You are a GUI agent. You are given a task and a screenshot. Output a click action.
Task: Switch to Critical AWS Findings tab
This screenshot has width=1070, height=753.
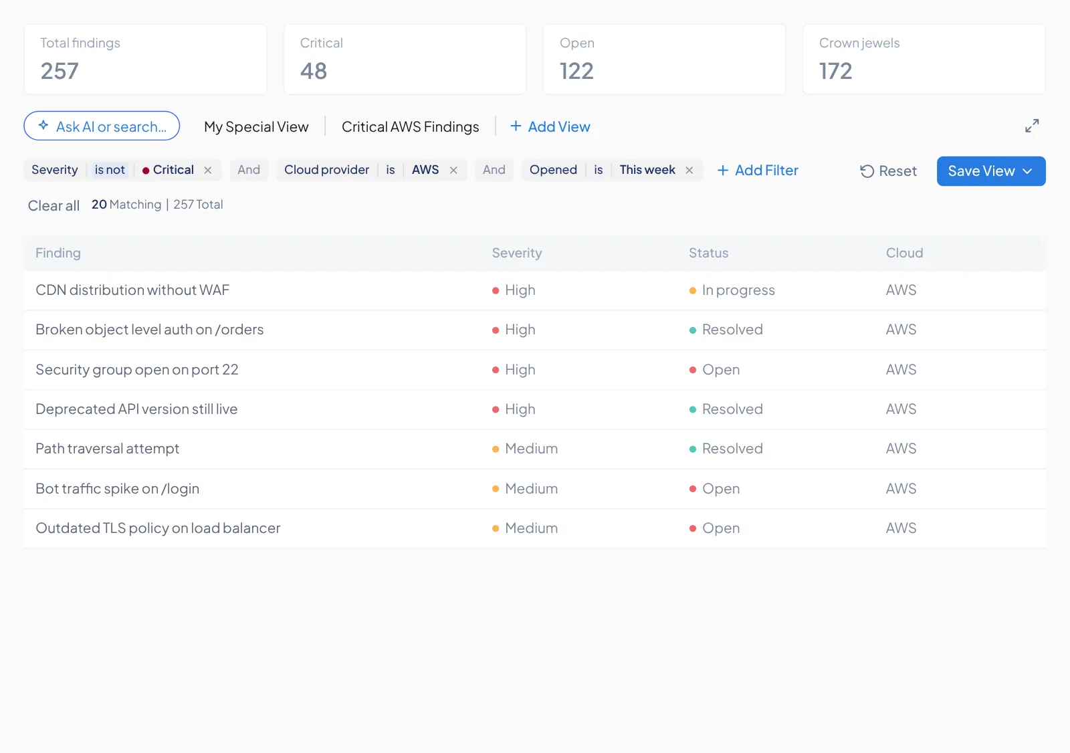[410, 127]
